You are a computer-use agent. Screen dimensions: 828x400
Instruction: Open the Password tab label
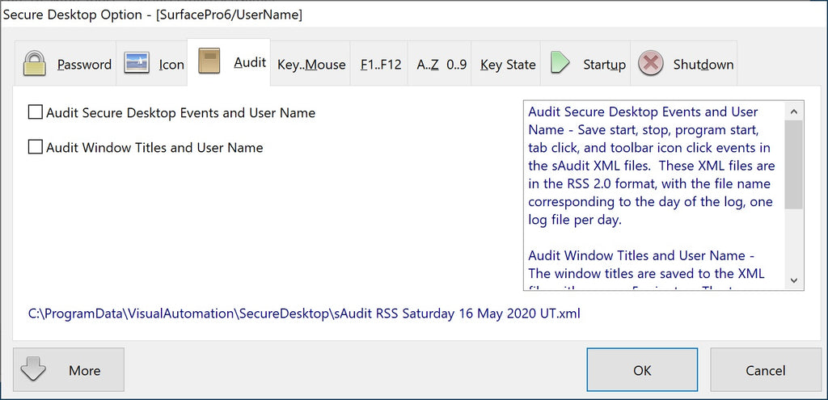(84, 65)
